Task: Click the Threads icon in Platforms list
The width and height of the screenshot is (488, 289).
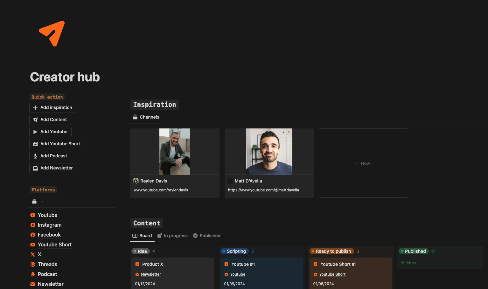Action: coord(33,265)
